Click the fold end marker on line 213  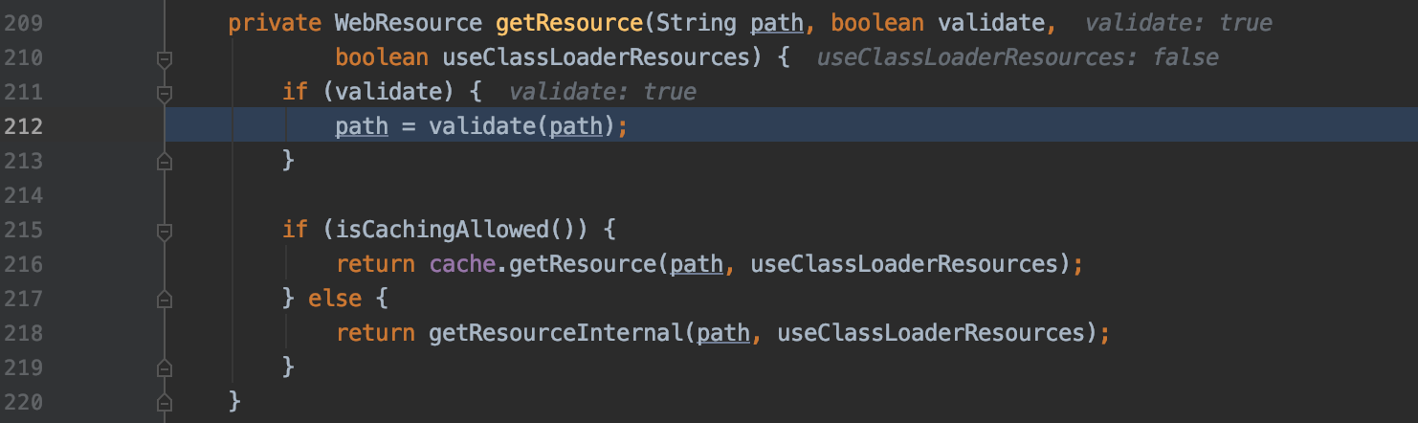(x=165, y=162)
